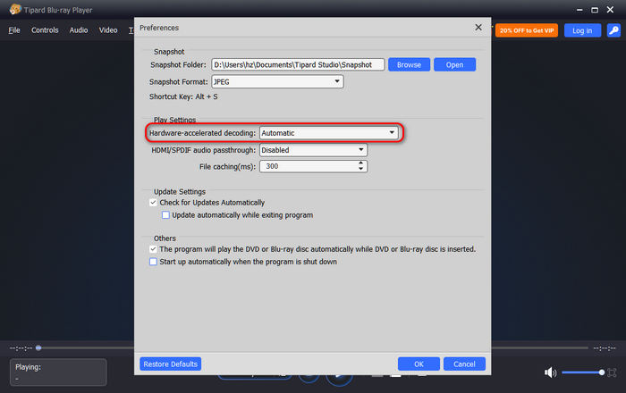
Task: Decrease File caching value with down arrow
Action: pyautogui.click(x=361, y=169)
